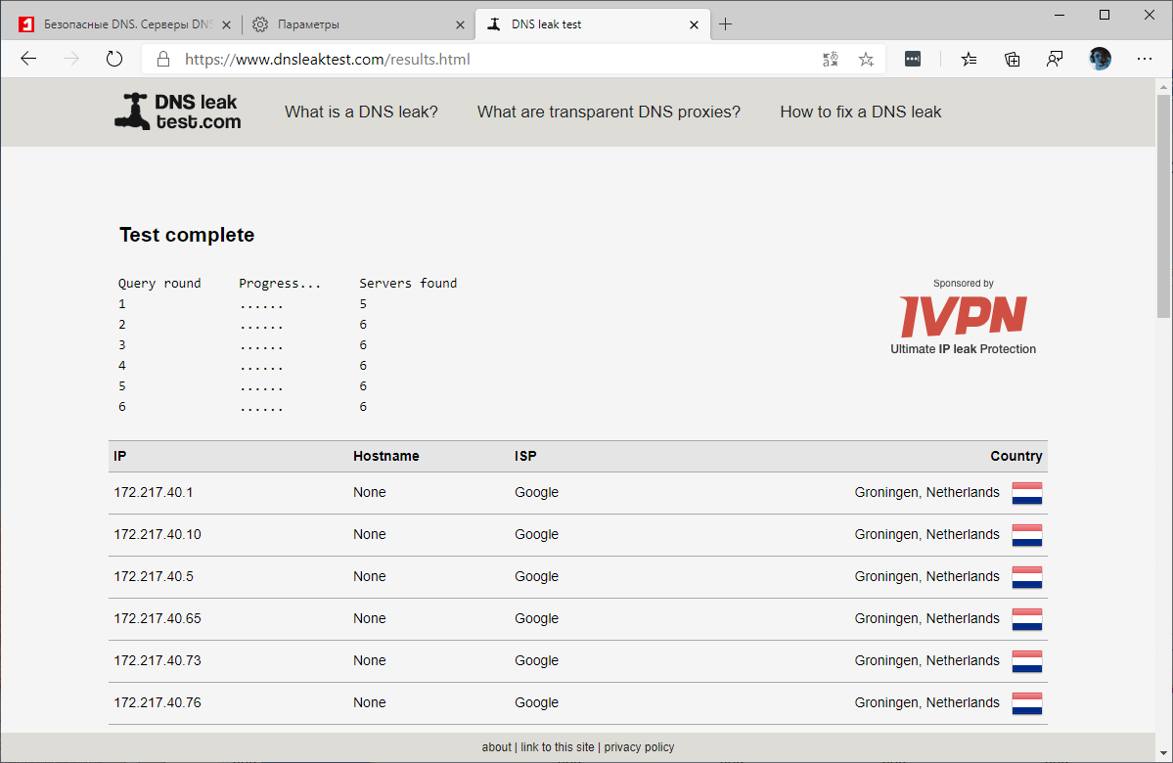Click the IP column header
The image size is (1173, 763).
click(119, 456)
